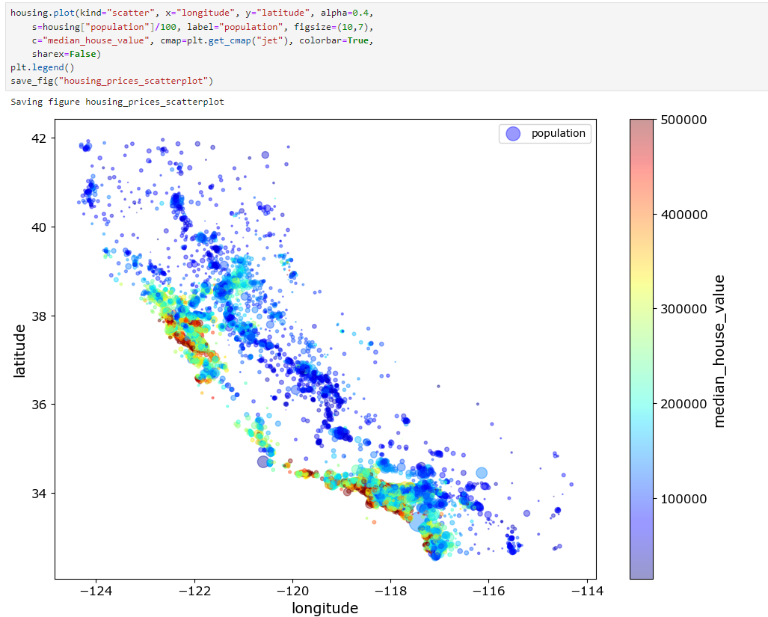Click the 'alpha=0.4' argument

pos(345,13)
